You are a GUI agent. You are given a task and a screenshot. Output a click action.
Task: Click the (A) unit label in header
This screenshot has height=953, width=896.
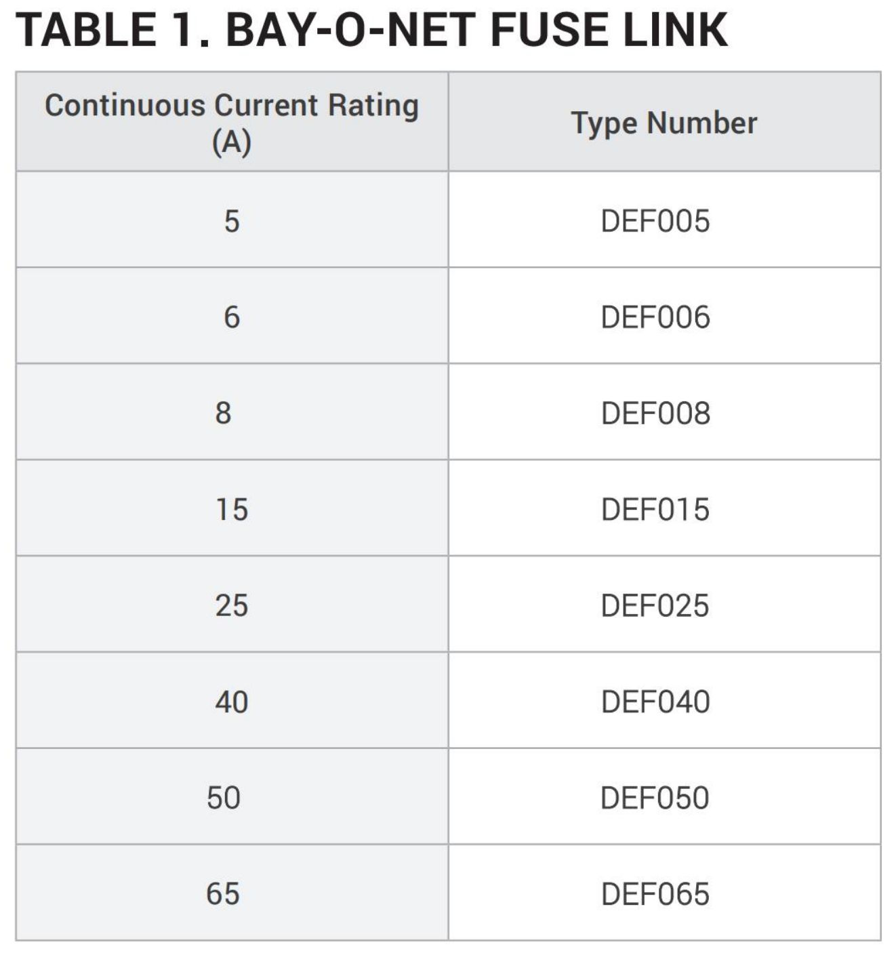pyautogui.click(x=232, y=142)
